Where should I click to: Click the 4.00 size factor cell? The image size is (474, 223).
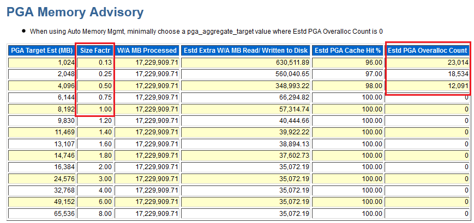(x=95, y=190)
